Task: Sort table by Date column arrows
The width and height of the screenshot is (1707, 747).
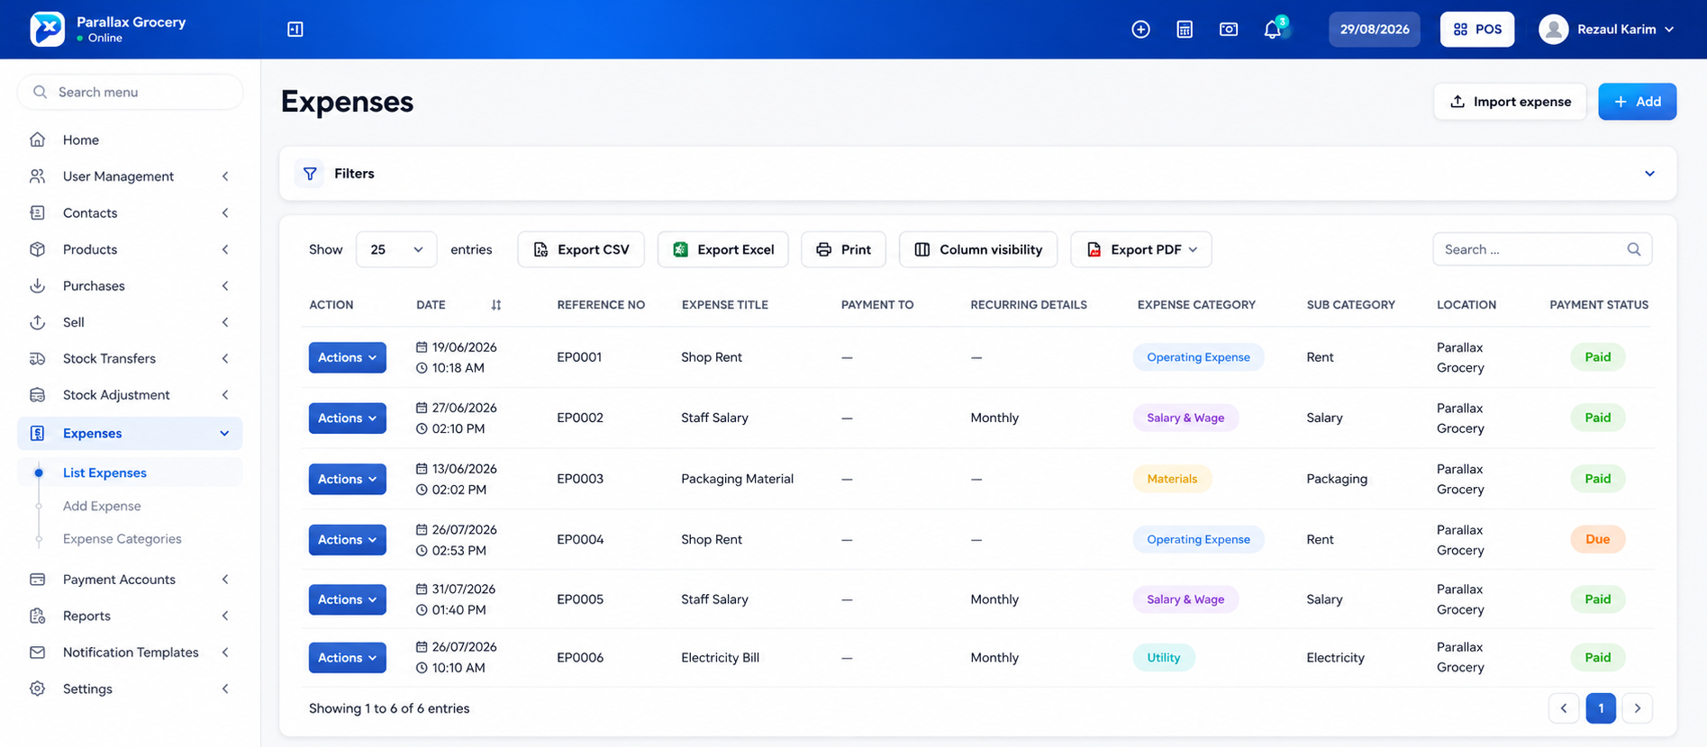Action: pyautogui.click(x=495, y=305)
